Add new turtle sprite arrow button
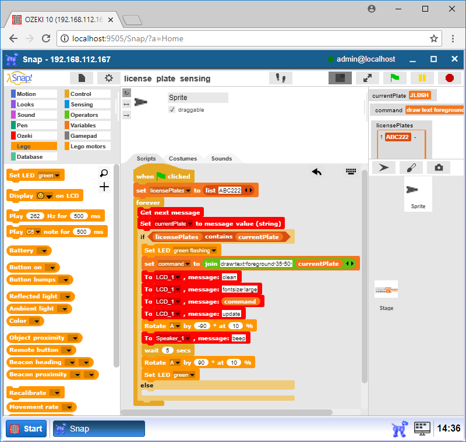Image resolution: width=466 pixels, height=442 pixels. pyautogui.click(x=384, y=167)
